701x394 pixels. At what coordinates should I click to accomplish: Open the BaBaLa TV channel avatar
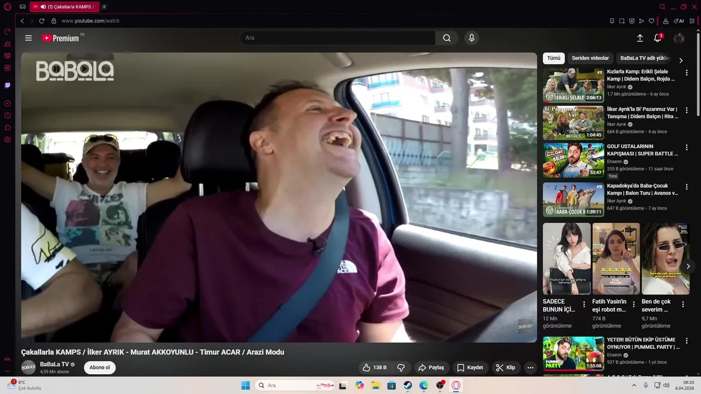tap(28, 368)
